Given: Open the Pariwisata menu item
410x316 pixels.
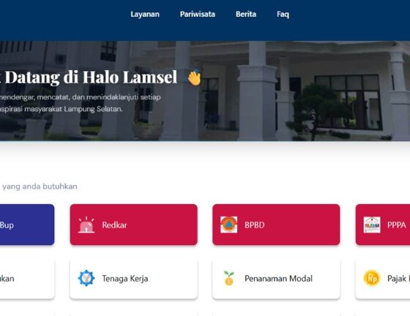Looking at the screenshot, I should (198, 14).
